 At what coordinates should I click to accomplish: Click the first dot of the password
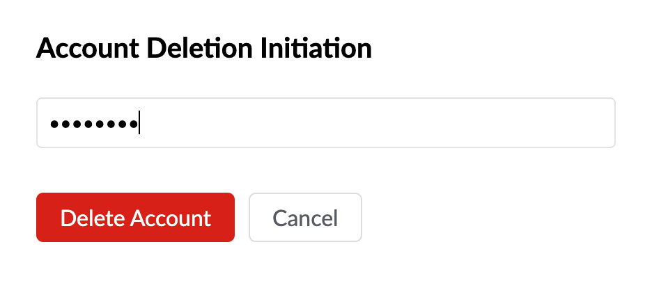[54, 125]
